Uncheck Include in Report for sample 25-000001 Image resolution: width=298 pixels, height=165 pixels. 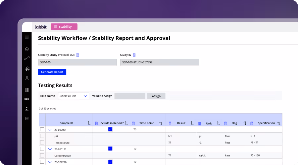tap(110, 129)
